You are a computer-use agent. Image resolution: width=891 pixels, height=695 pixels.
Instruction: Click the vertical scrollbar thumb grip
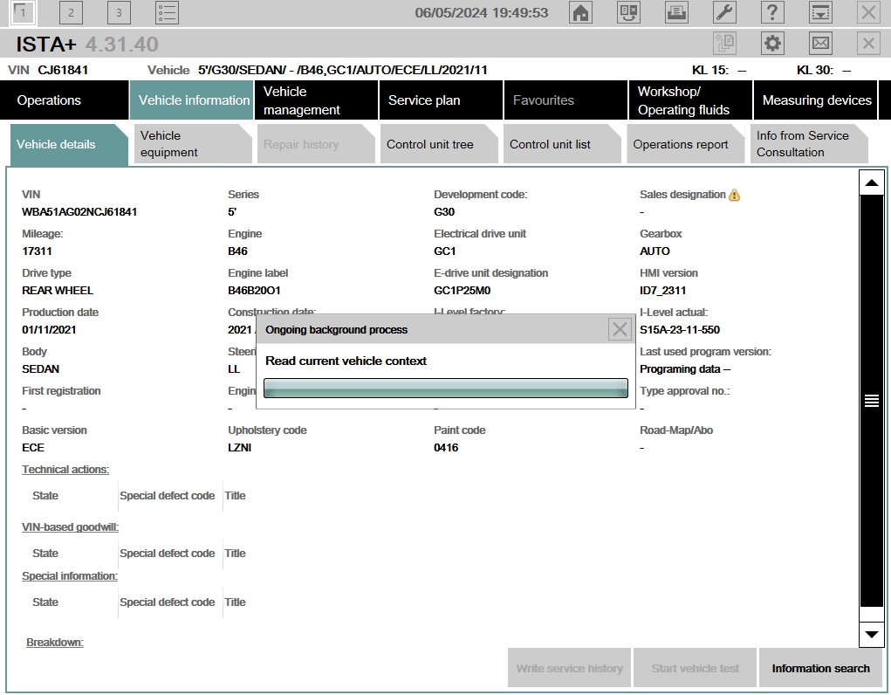(x=872, y=401)
